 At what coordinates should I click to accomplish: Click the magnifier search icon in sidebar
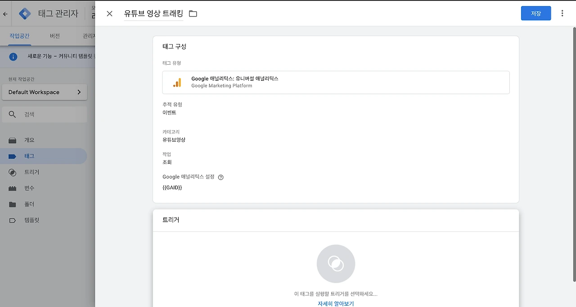[x=13, y=114]
